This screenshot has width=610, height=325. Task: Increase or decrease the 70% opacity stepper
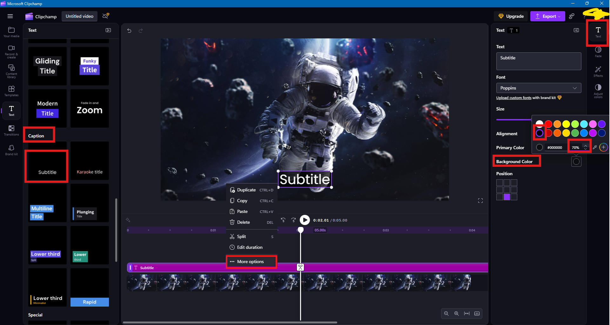(x=586, y=147)
